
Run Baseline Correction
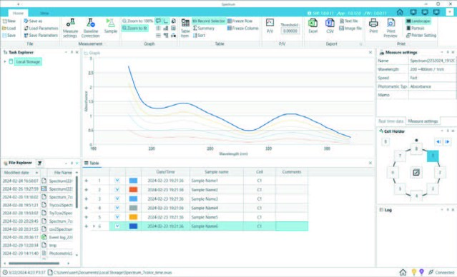point(90,28)
